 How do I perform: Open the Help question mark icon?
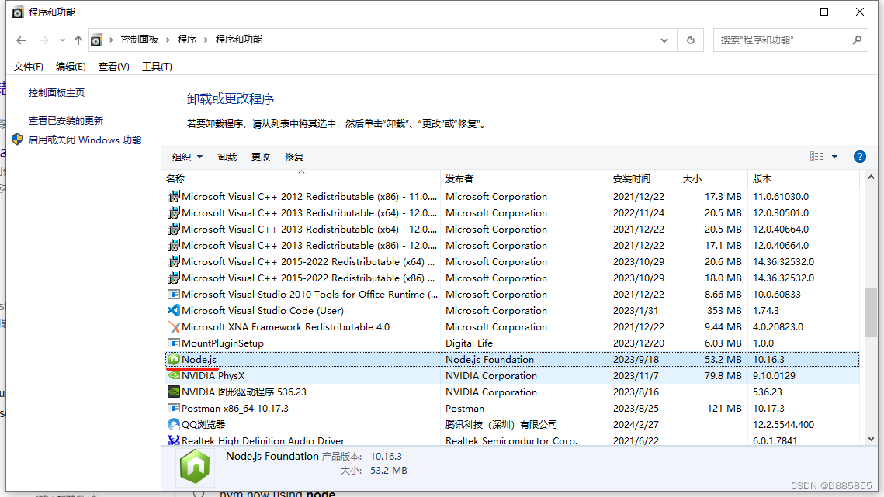pyautogui.click(x=859, y=157)
